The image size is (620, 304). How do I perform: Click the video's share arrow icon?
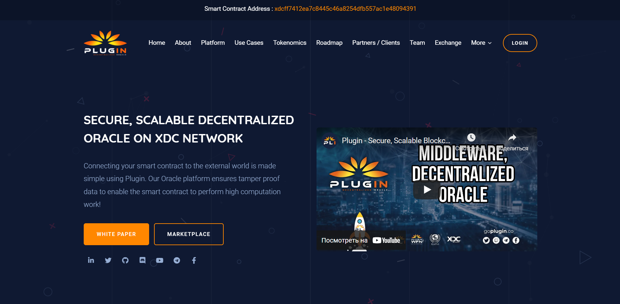click(512, 138)
